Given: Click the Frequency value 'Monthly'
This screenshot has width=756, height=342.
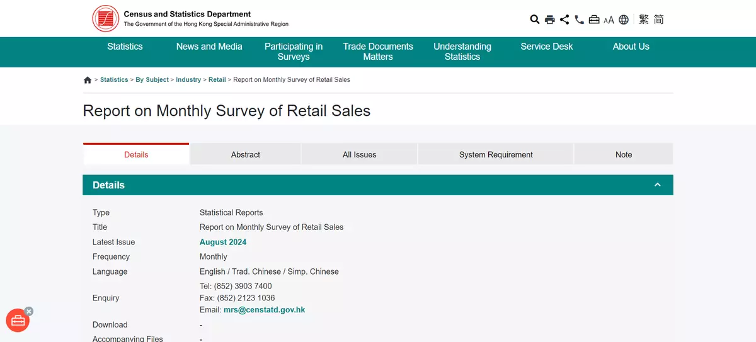Looking at the screenshot, I should (x=214, y=256).
